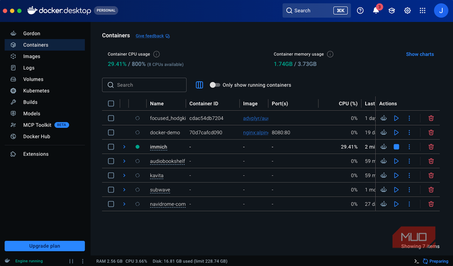Open MCP Toolkit in the sidebar

(x=45, y=125)
